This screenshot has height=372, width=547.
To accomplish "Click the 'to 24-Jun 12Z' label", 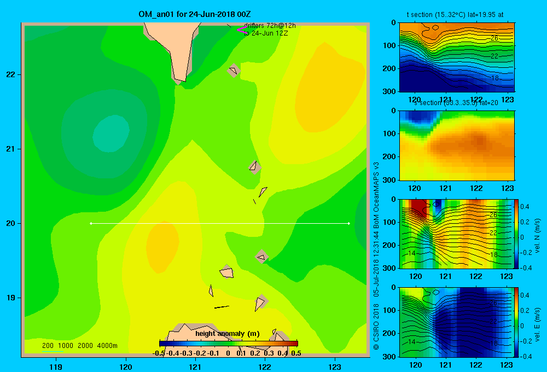I will [266, 33].
